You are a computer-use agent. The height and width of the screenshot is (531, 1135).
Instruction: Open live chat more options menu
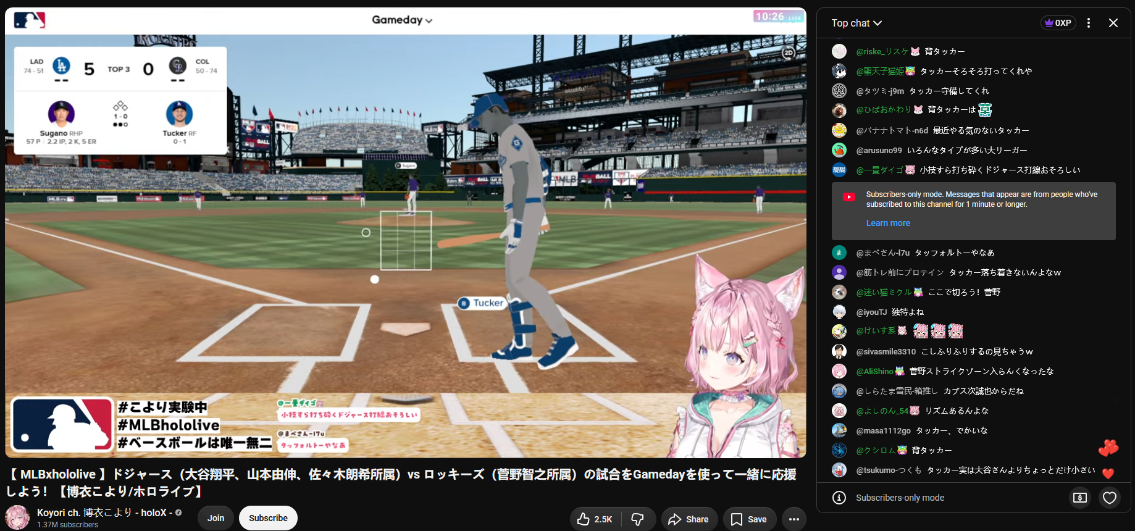click(x=1089, y=23)
